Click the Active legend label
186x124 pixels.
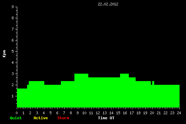41,118
